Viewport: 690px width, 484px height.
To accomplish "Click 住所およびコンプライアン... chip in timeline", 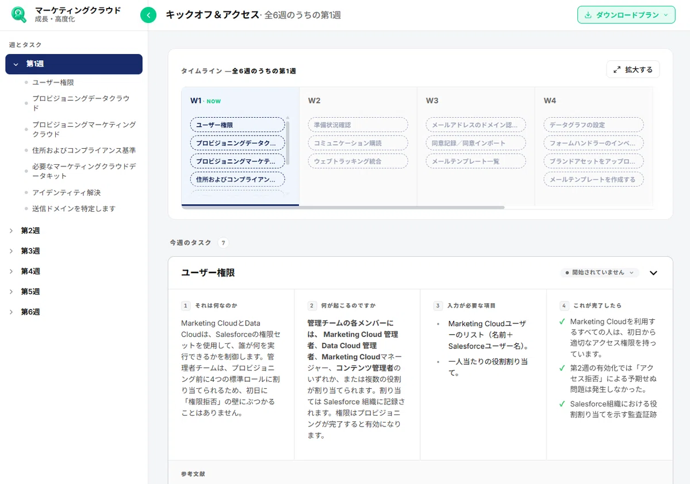I will tap(237, 180).
